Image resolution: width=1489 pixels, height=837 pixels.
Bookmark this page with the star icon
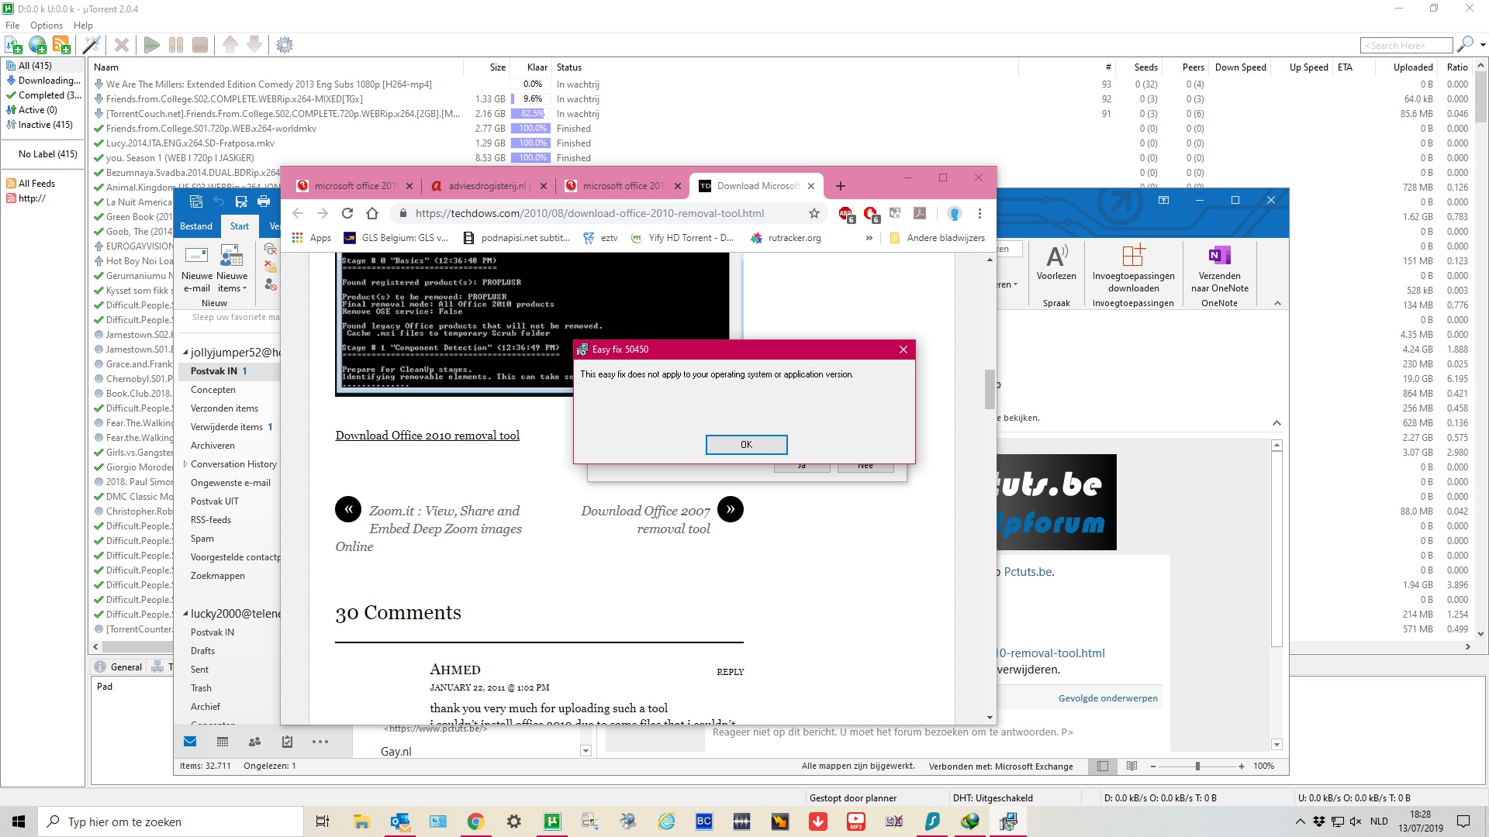pyautogui.click(x=814, y=213)
